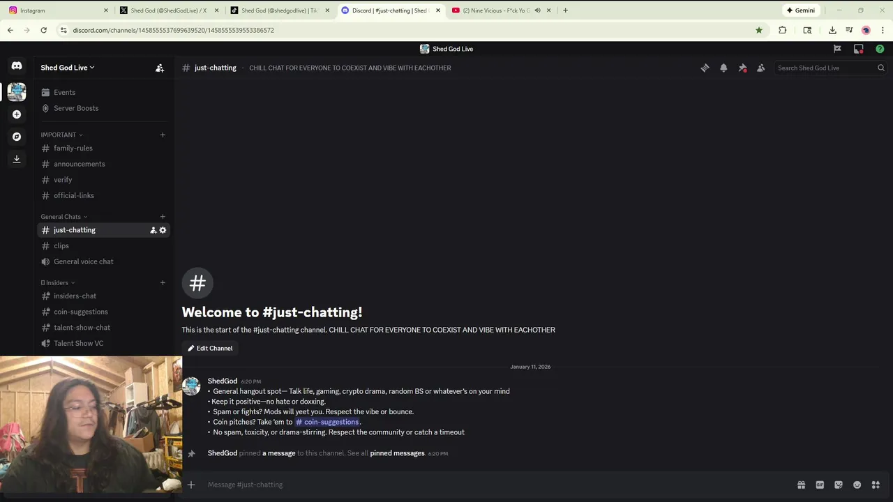
Task: Open Discover servers compass icon
Action: tap(17, 137)
